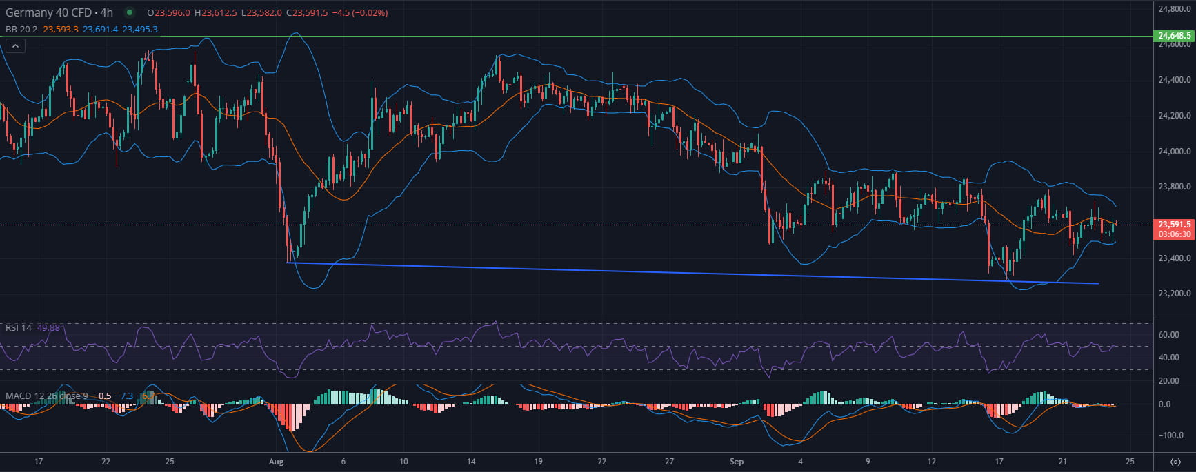Click the 24,000.0 price axis label
This screenshot has width=1196, height=472.
(x=1174, y=152)
